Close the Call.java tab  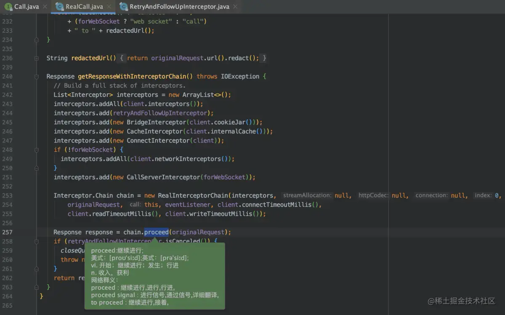45,7
